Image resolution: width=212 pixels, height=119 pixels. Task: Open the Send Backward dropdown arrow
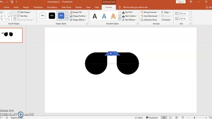click(x=159, y=16)
